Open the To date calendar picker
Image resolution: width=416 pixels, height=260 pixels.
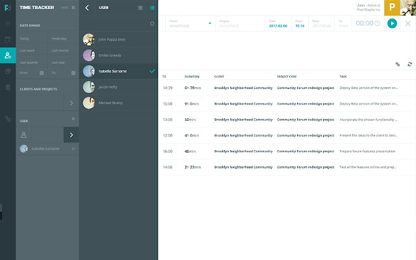[73, 73]
